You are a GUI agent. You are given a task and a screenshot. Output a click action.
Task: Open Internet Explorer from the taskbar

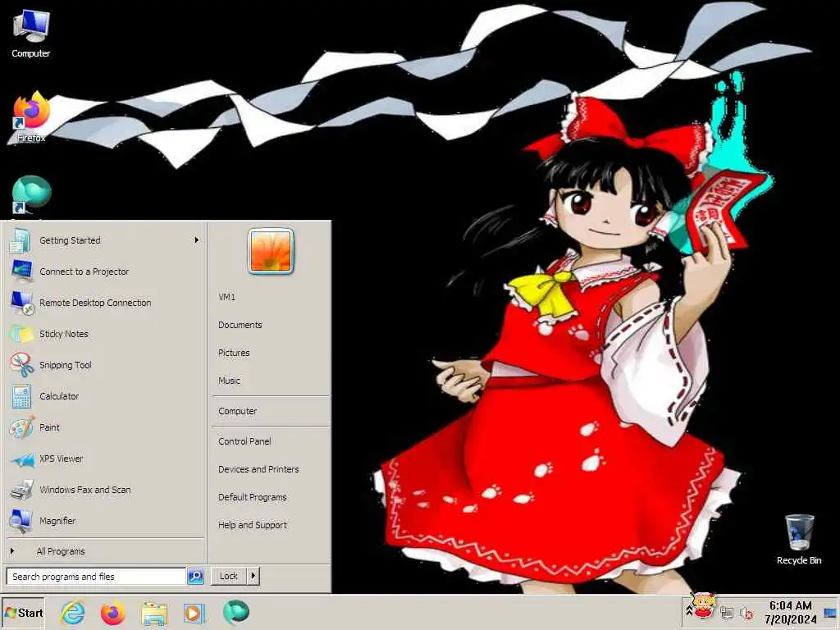click(x=73, y=612)
